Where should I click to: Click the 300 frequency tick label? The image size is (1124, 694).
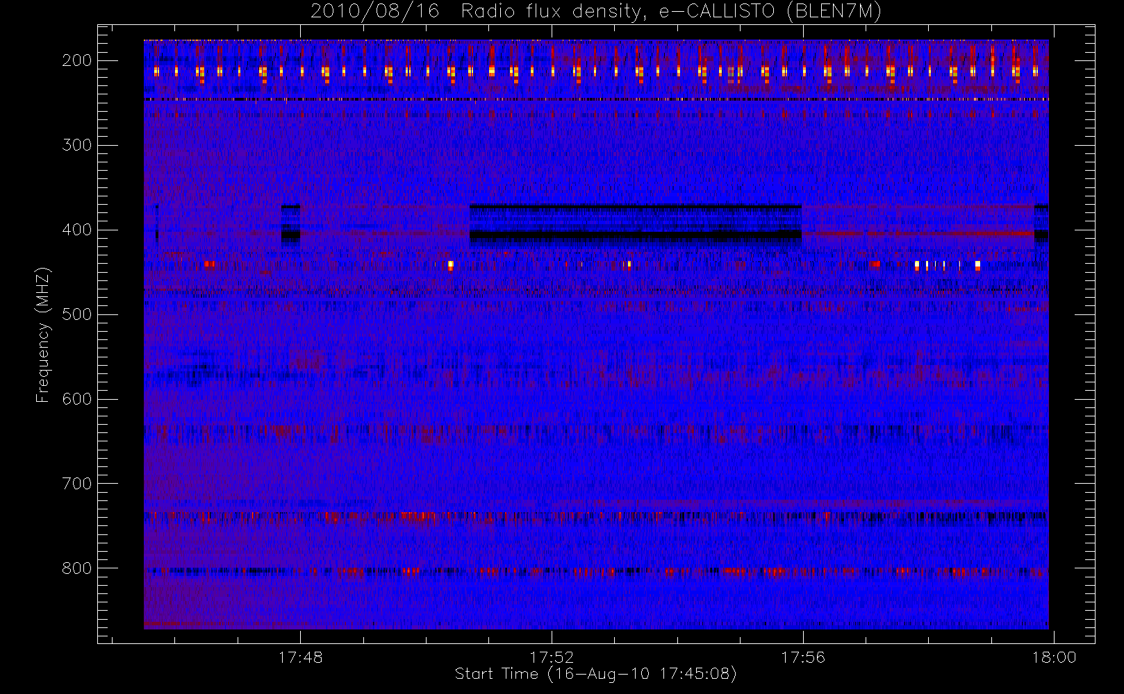[77, 145]
